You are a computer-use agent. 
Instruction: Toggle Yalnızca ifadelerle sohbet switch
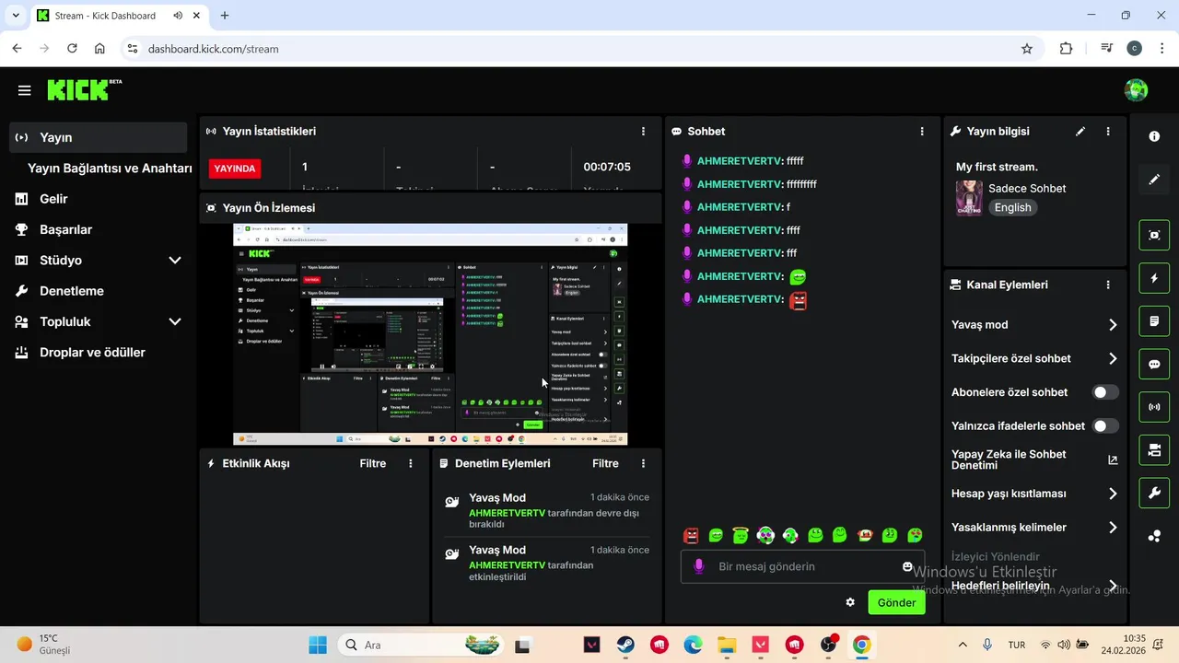coord(1105,426)
